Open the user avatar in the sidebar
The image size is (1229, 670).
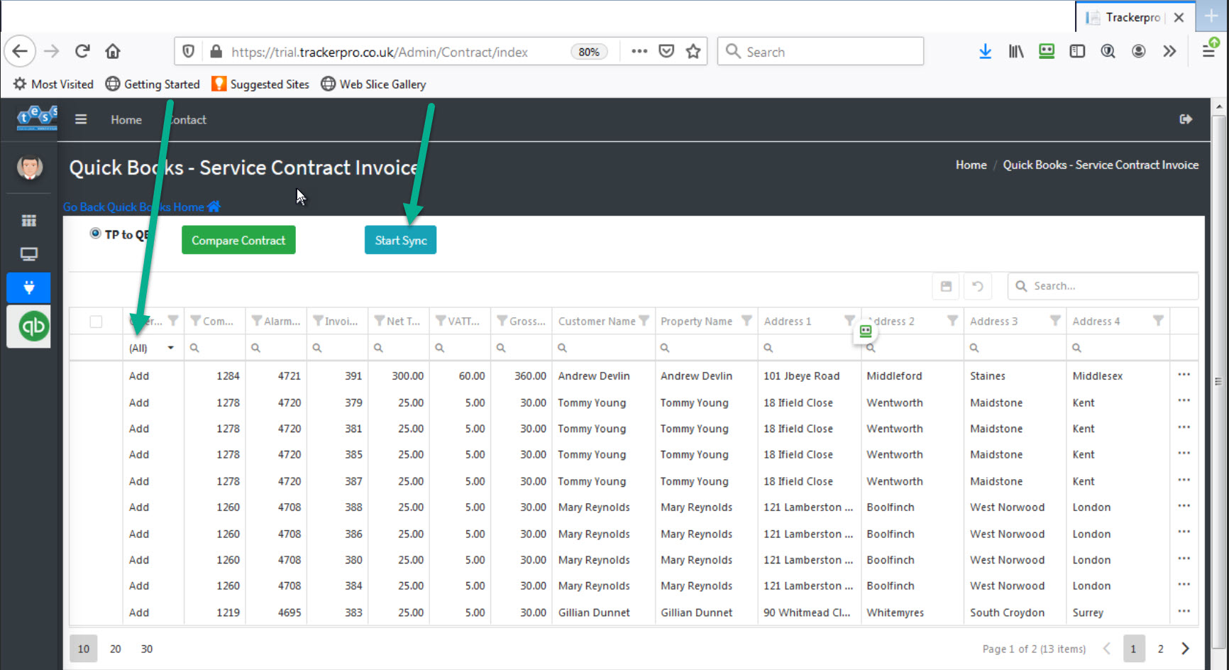29,167
